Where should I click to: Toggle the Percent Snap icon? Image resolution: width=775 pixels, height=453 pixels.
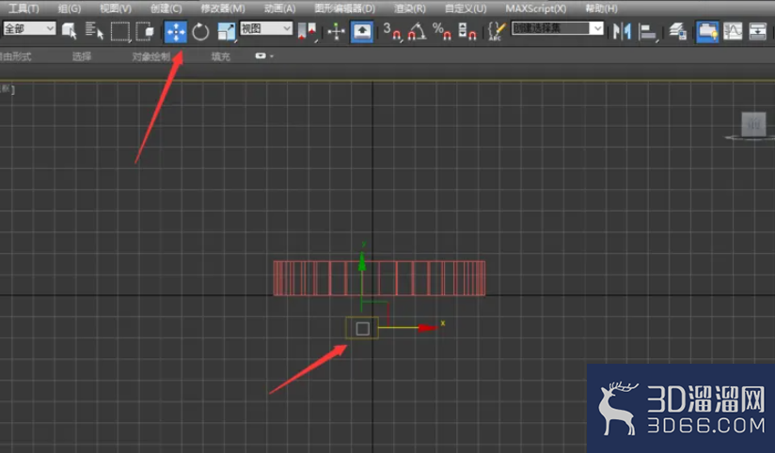(x=441, y=31)
